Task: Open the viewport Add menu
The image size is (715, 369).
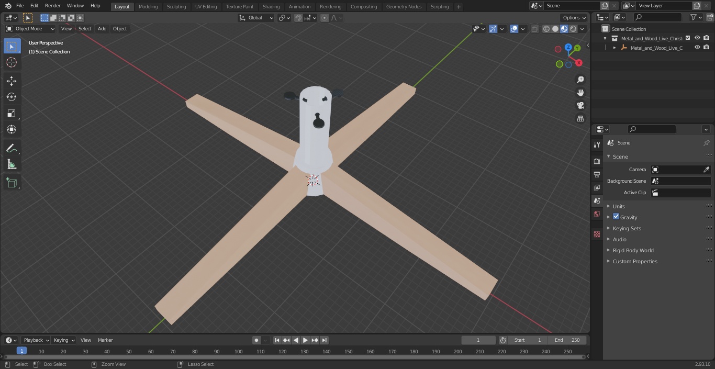Action: 102,29
